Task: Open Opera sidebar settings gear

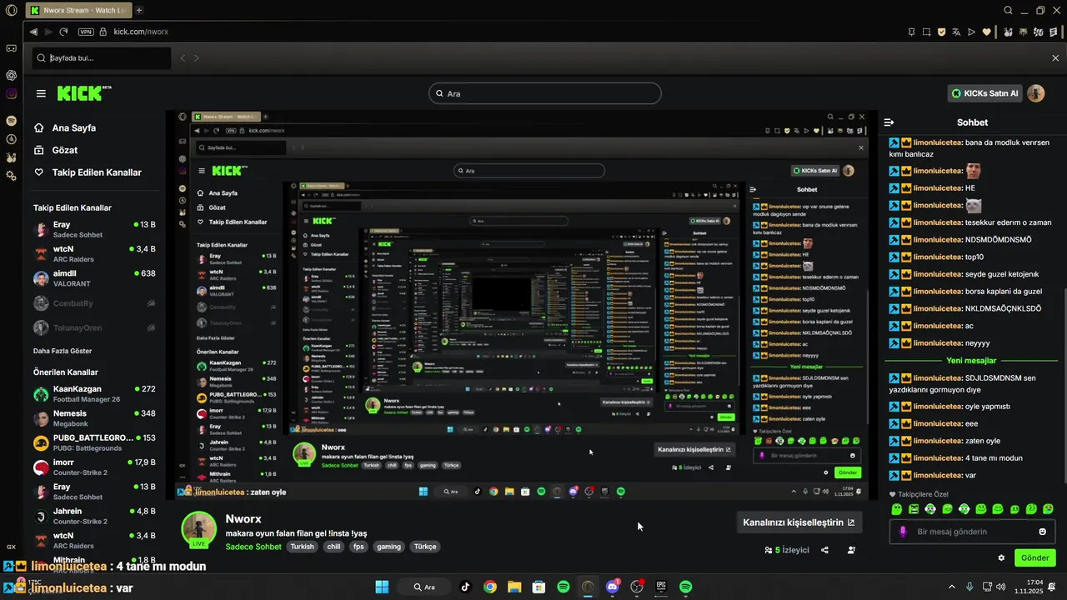Action: click(11, 176)
